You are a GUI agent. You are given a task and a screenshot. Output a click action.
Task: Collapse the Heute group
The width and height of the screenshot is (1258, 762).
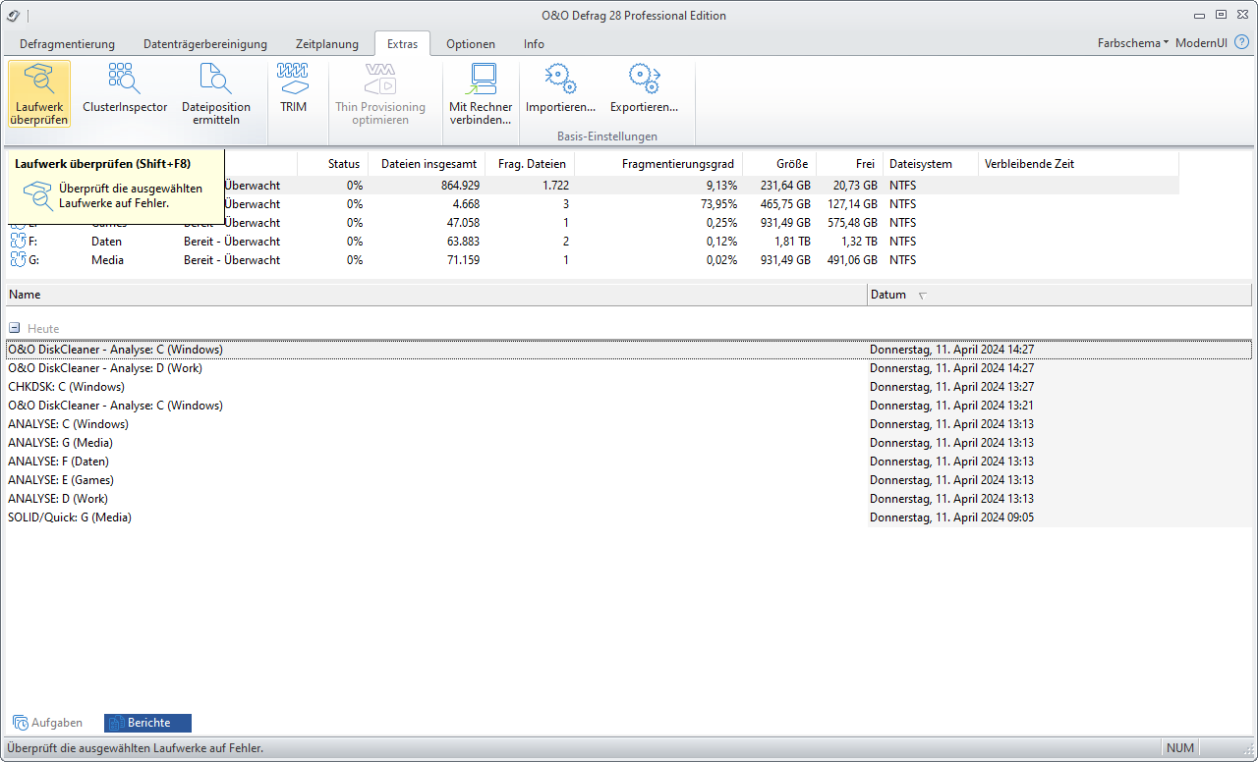coord(15,329)
